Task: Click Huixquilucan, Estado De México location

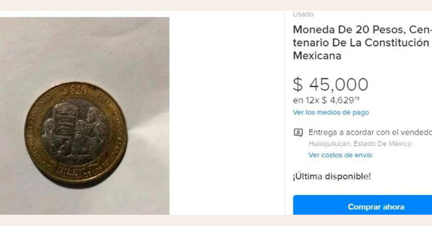Action: point(360,144)
